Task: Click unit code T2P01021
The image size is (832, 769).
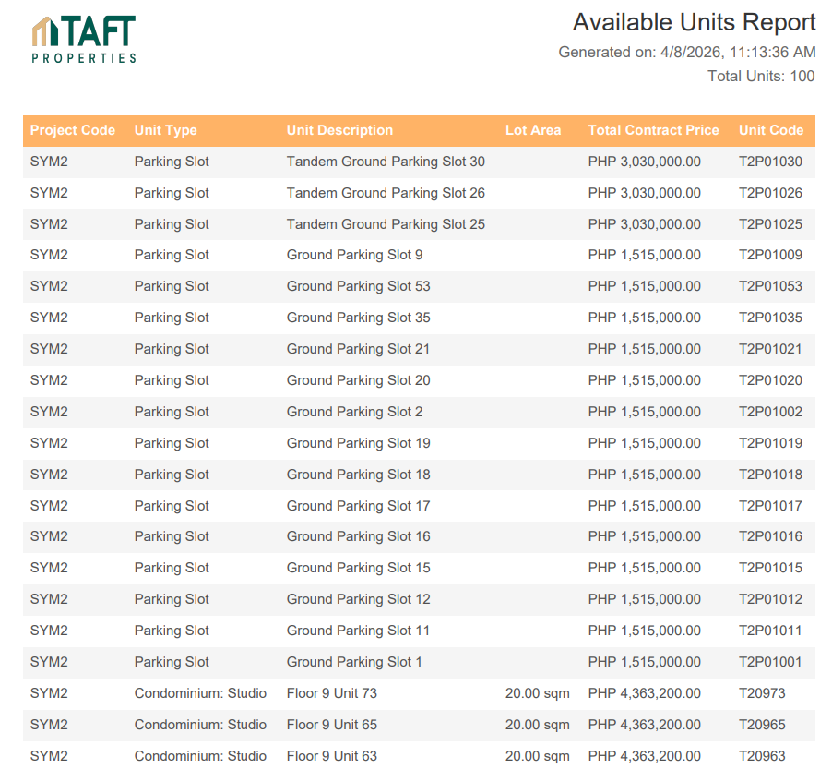Action: click(x=770, y=349)
